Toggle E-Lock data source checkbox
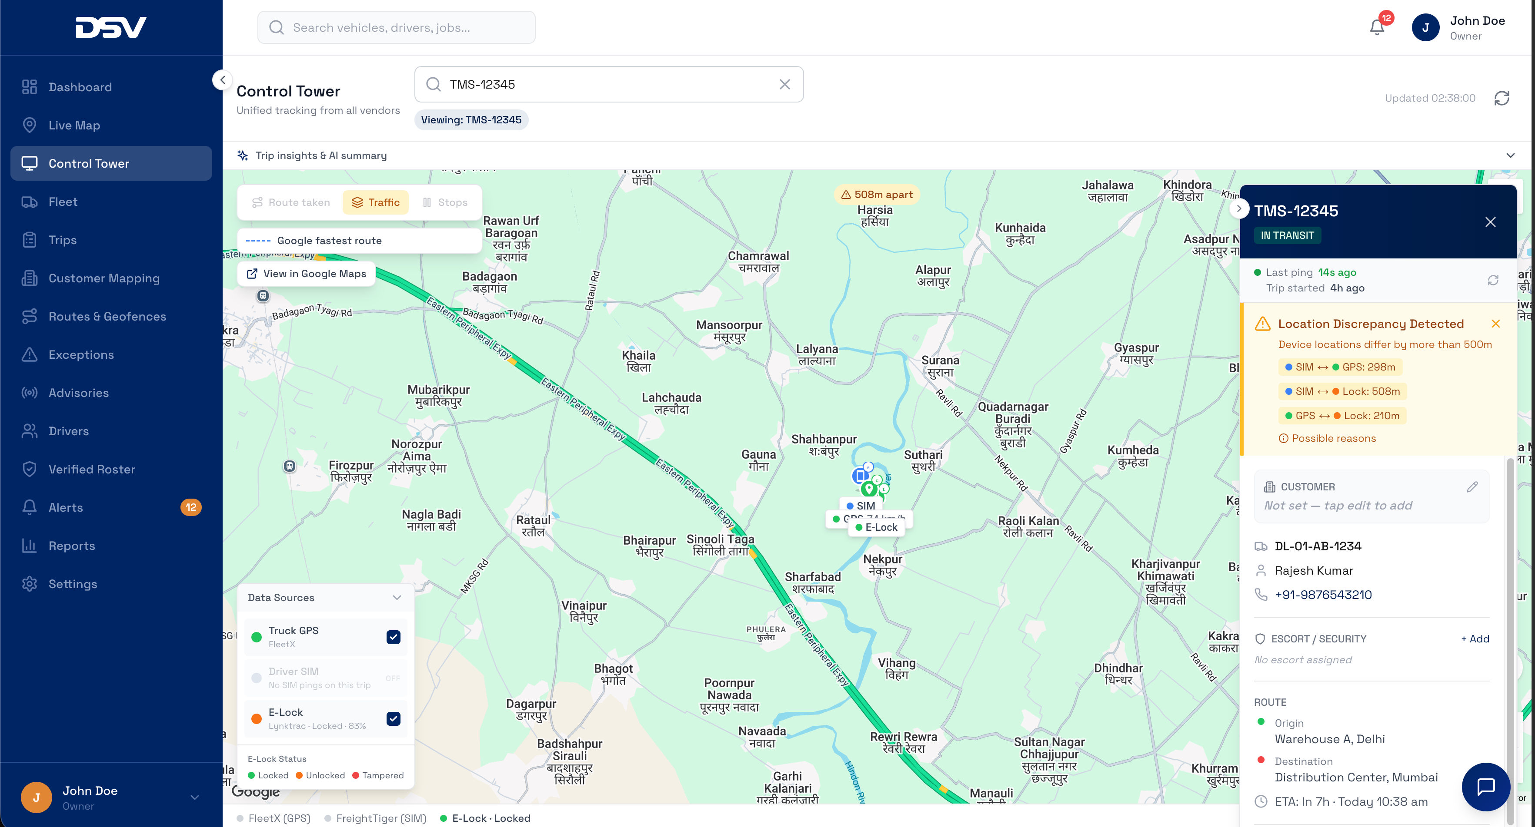 click(393, 719)
